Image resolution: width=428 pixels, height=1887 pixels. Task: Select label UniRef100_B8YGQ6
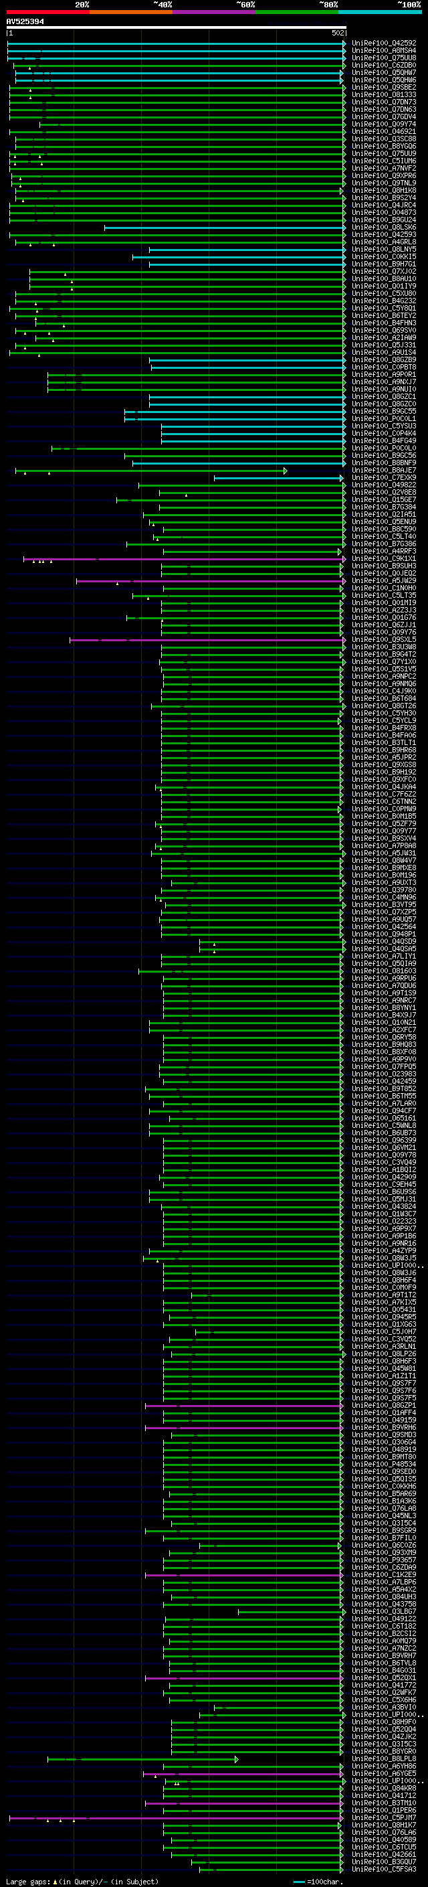coord(383,147)
